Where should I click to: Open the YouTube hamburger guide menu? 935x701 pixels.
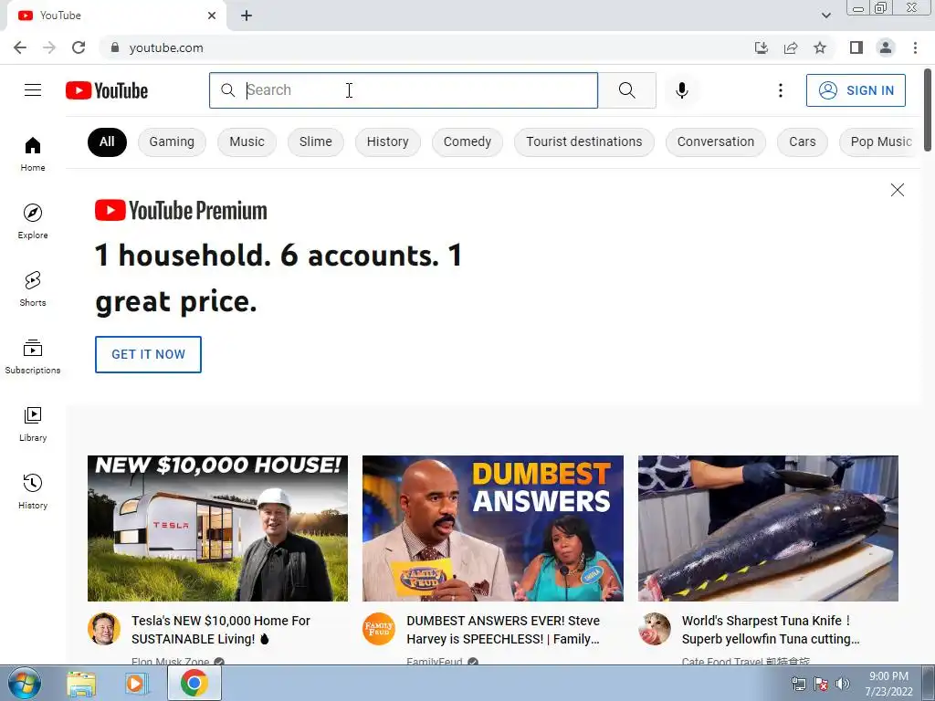tap(33, 90)
